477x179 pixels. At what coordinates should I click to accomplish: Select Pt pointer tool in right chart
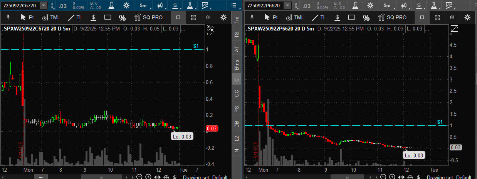coord(271,17)
